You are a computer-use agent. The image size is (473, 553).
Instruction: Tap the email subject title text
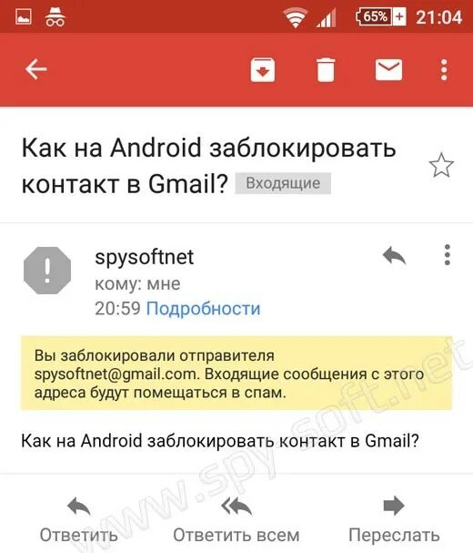tap(209, 166)
